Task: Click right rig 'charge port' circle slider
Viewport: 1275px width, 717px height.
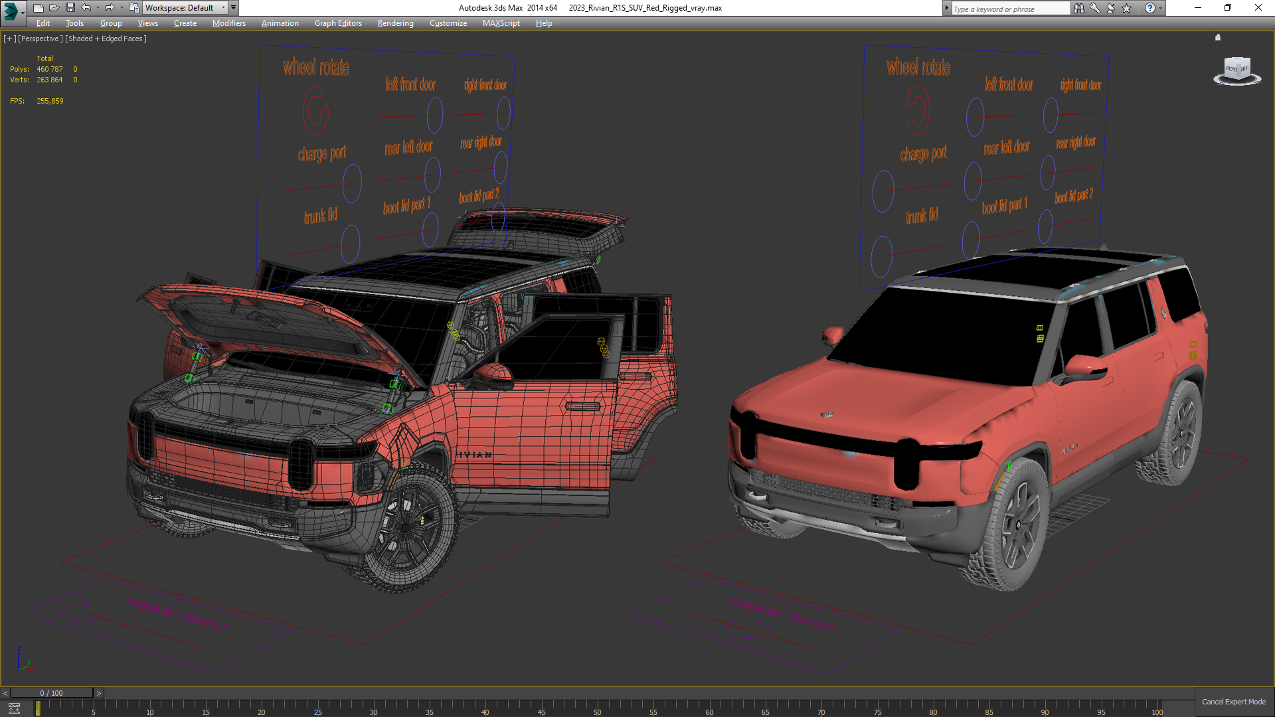Action: (x=883, y=191)
